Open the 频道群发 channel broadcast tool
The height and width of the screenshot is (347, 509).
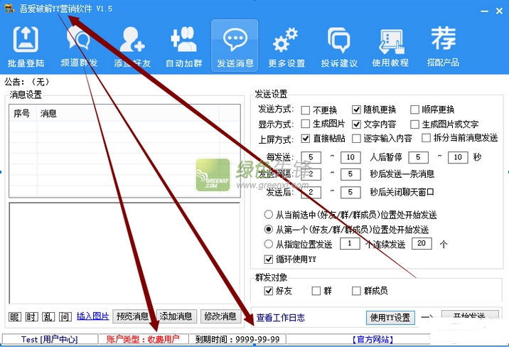pyautogui.click(x=79, y=46)
